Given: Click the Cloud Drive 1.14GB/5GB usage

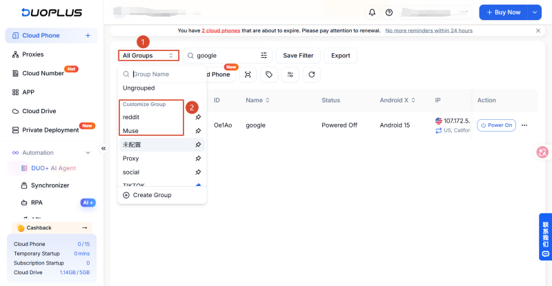Looking at the screenshot, I should 75,272.
